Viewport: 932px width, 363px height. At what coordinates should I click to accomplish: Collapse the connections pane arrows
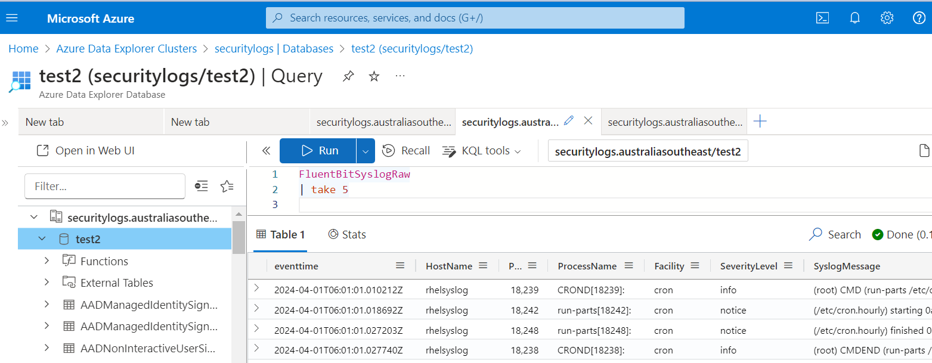266,151
